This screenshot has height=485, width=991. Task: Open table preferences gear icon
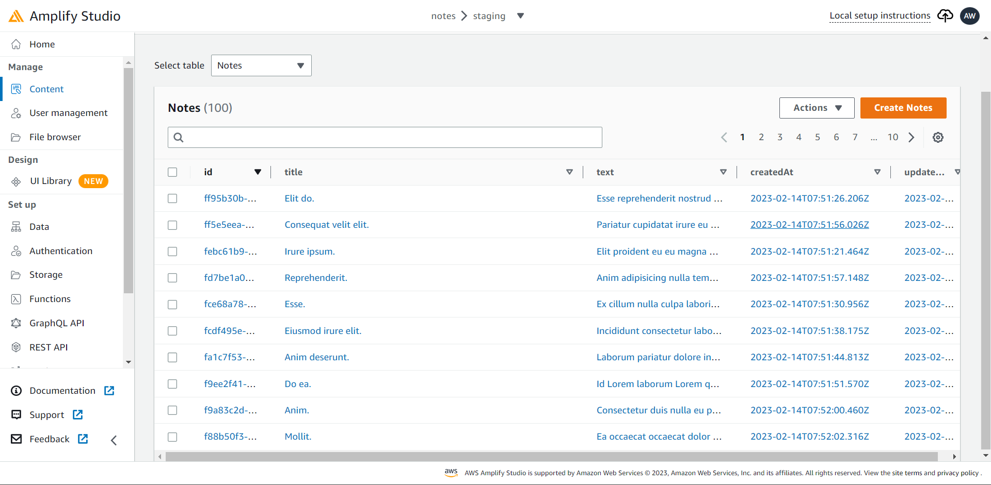pos(938,137)
